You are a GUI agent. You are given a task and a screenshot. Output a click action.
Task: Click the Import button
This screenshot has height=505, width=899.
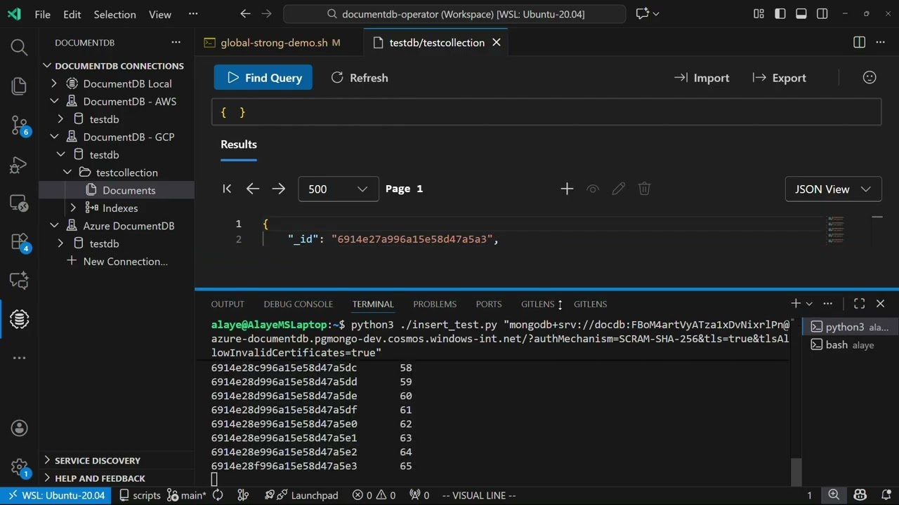702,78
